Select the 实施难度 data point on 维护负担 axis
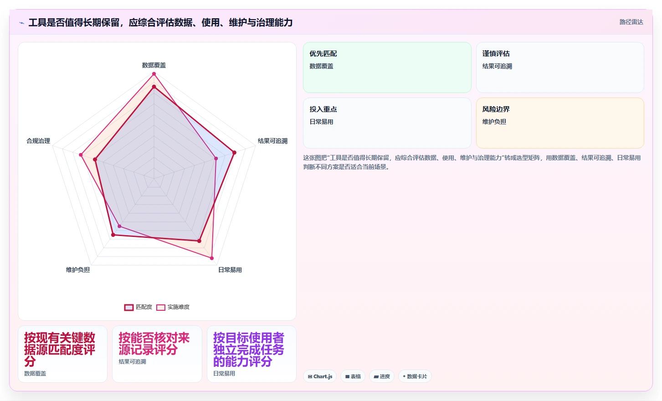Screen dimensions: 662x401 click(x=119, y=226)
